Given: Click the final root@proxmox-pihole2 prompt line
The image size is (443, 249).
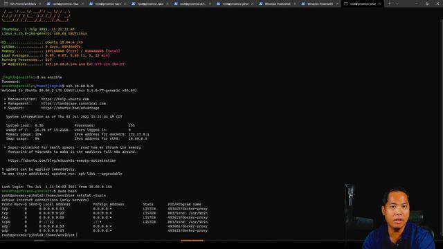Looking at the screenshot, I should (x=39, y=235).
